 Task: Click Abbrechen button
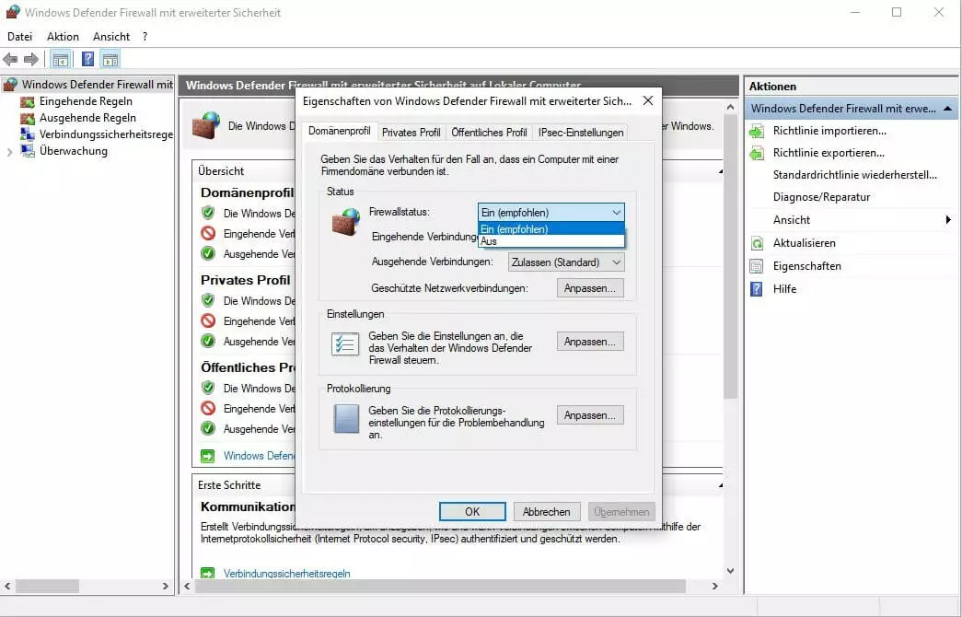[546, 511]
